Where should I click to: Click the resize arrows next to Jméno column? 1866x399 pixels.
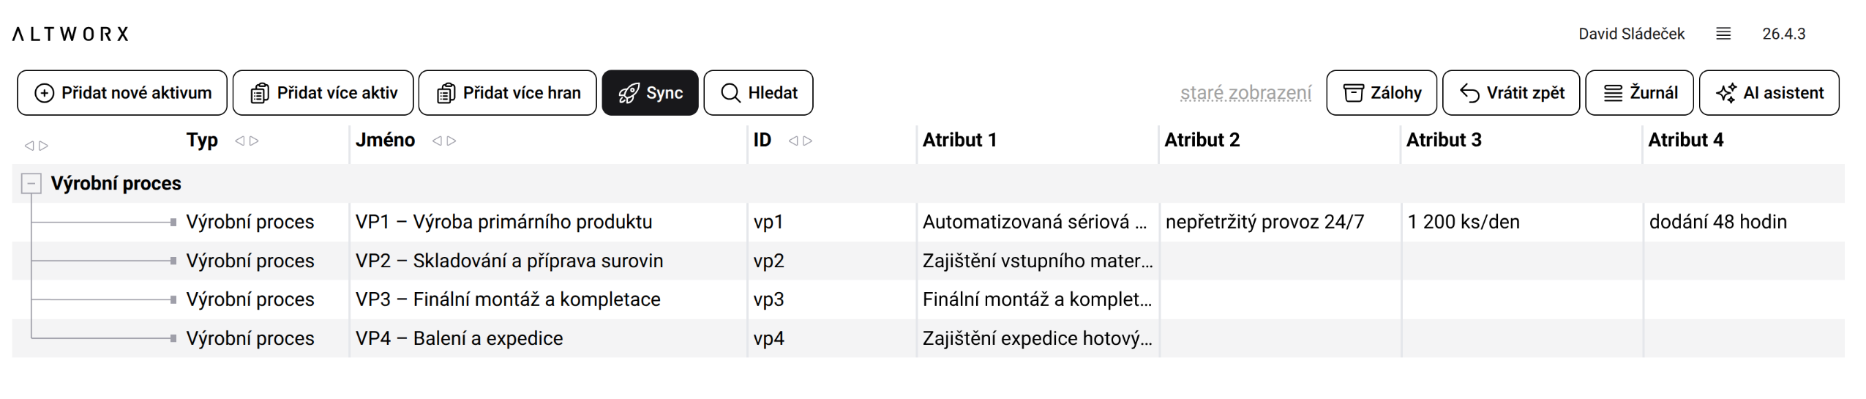pos(444,141)
